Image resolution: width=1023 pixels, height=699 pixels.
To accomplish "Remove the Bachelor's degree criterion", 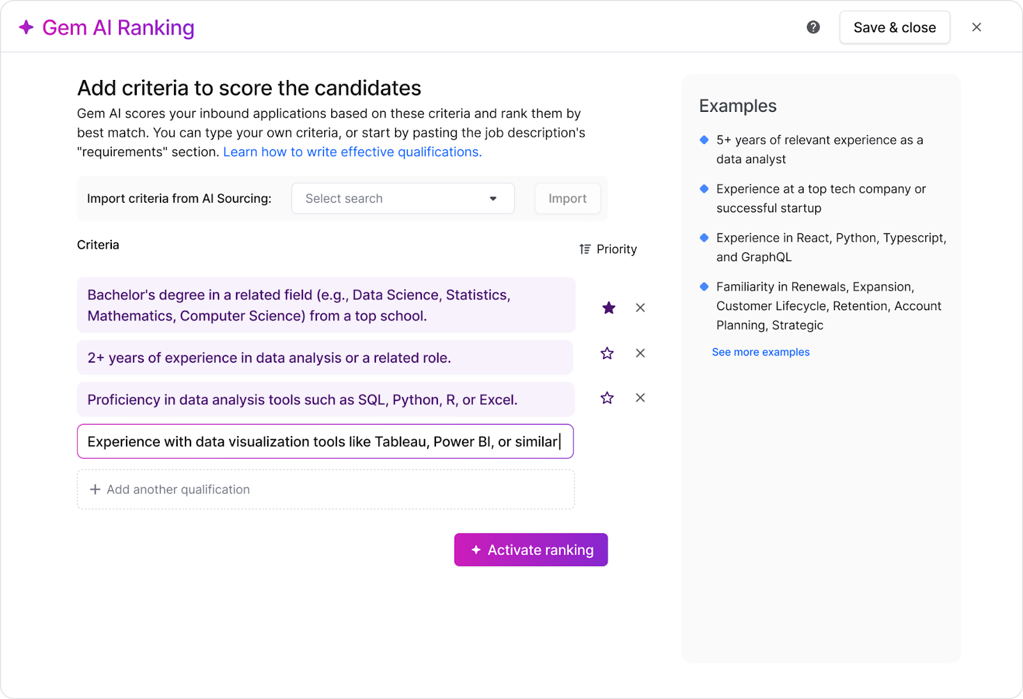I will click(x=640, y=308).
